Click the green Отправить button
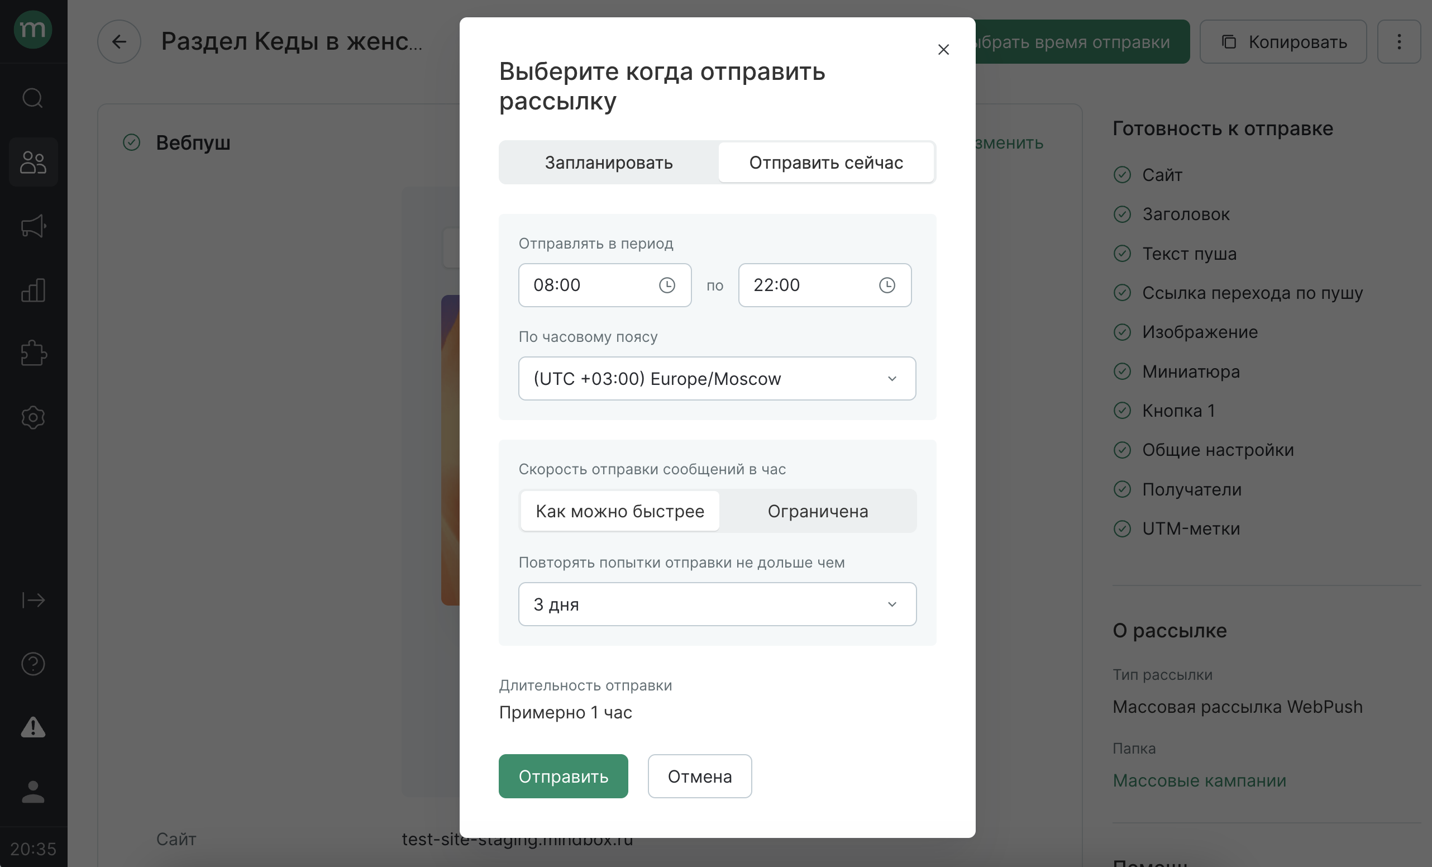The height and width of the screenshot is (867, 1432). 563,777
